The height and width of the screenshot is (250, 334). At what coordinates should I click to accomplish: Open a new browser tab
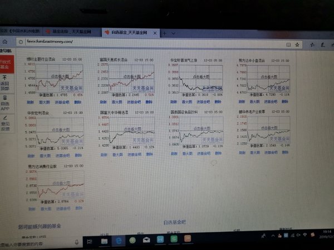click(164, 33)
